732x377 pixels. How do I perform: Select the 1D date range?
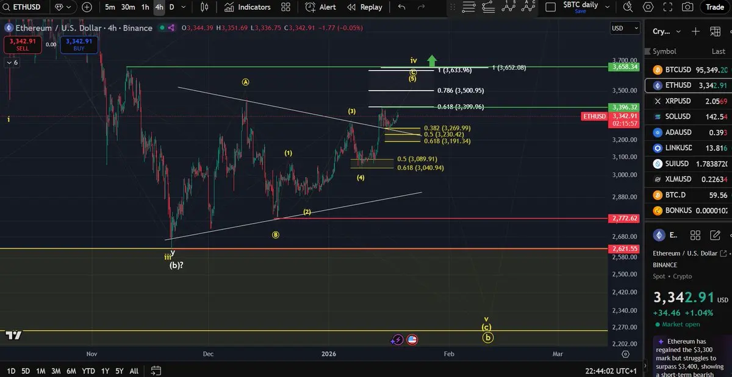click(10, 371)
